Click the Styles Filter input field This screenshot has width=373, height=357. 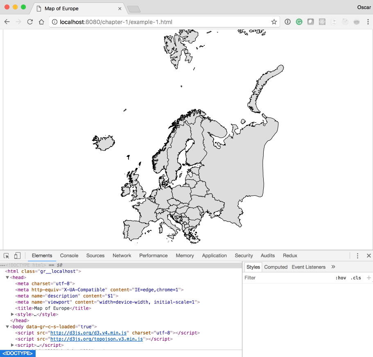coord(287,278)
